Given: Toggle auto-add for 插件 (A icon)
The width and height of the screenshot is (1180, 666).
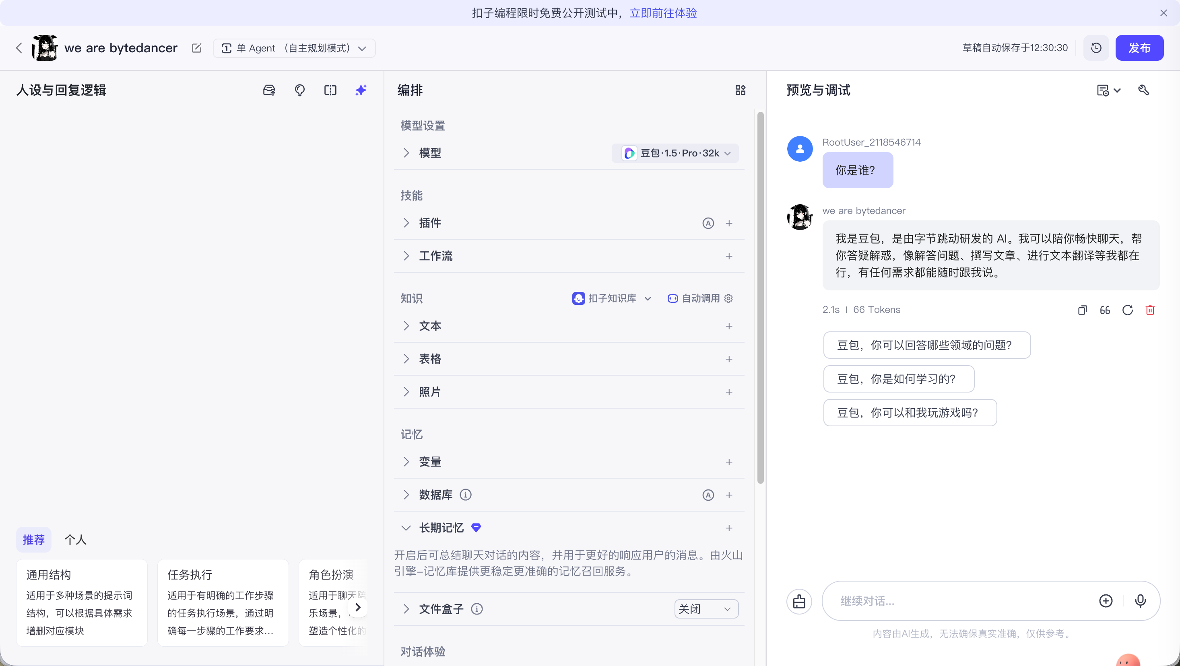Looking at the screenshot, I should pyautogui.click(x=708, y=223).
